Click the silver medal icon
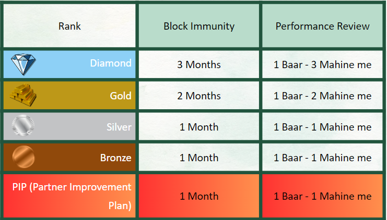 [x=23, y=127]
